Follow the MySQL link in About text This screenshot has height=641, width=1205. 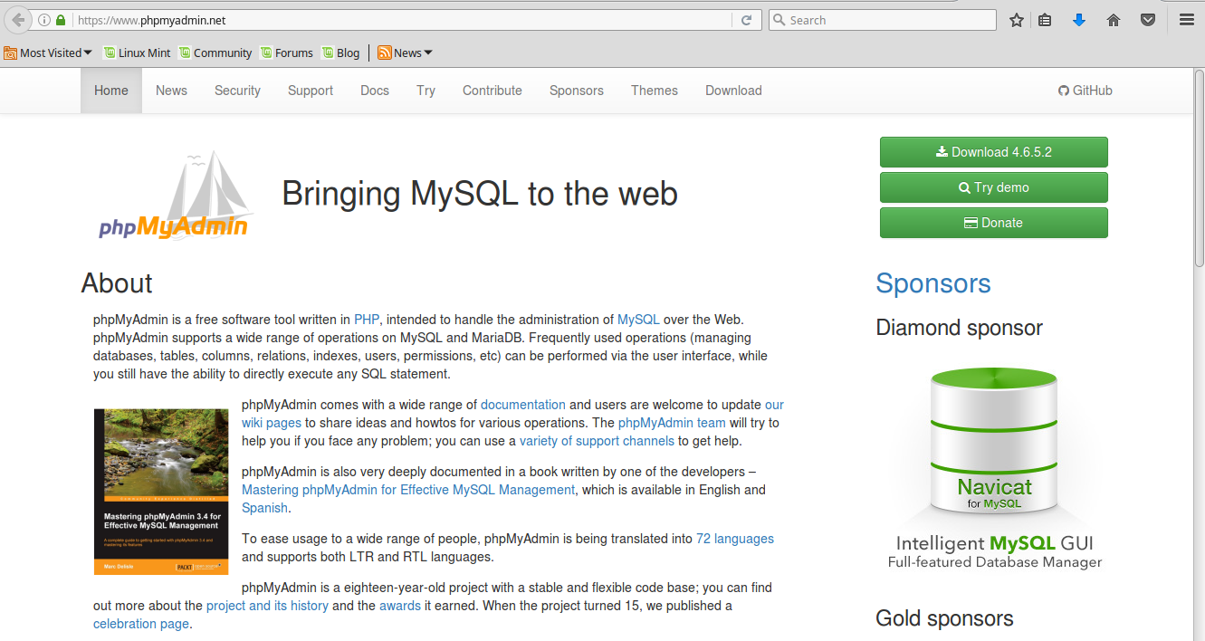(x=638, y=320)
